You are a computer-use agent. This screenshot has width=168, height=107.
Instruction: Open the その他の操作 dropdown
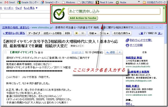(x=121, y=33)
